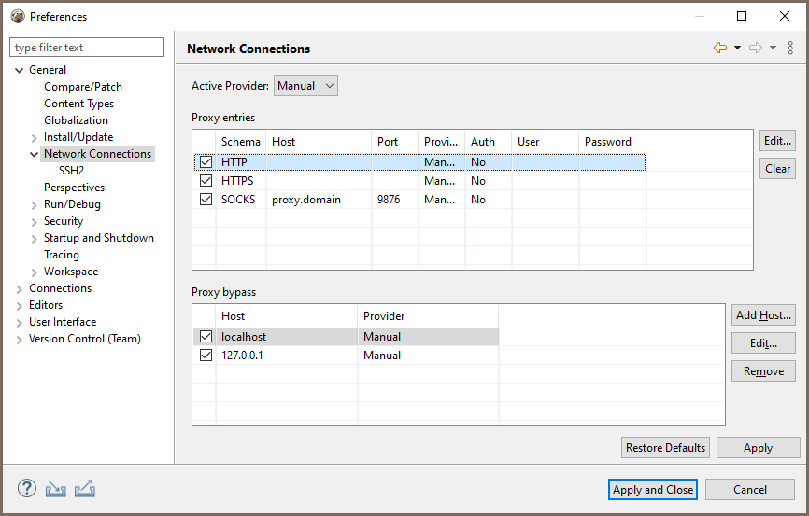Disable the localhost bypass checkbox
Viewport: 809px width, 516px height.
[206, 337]
